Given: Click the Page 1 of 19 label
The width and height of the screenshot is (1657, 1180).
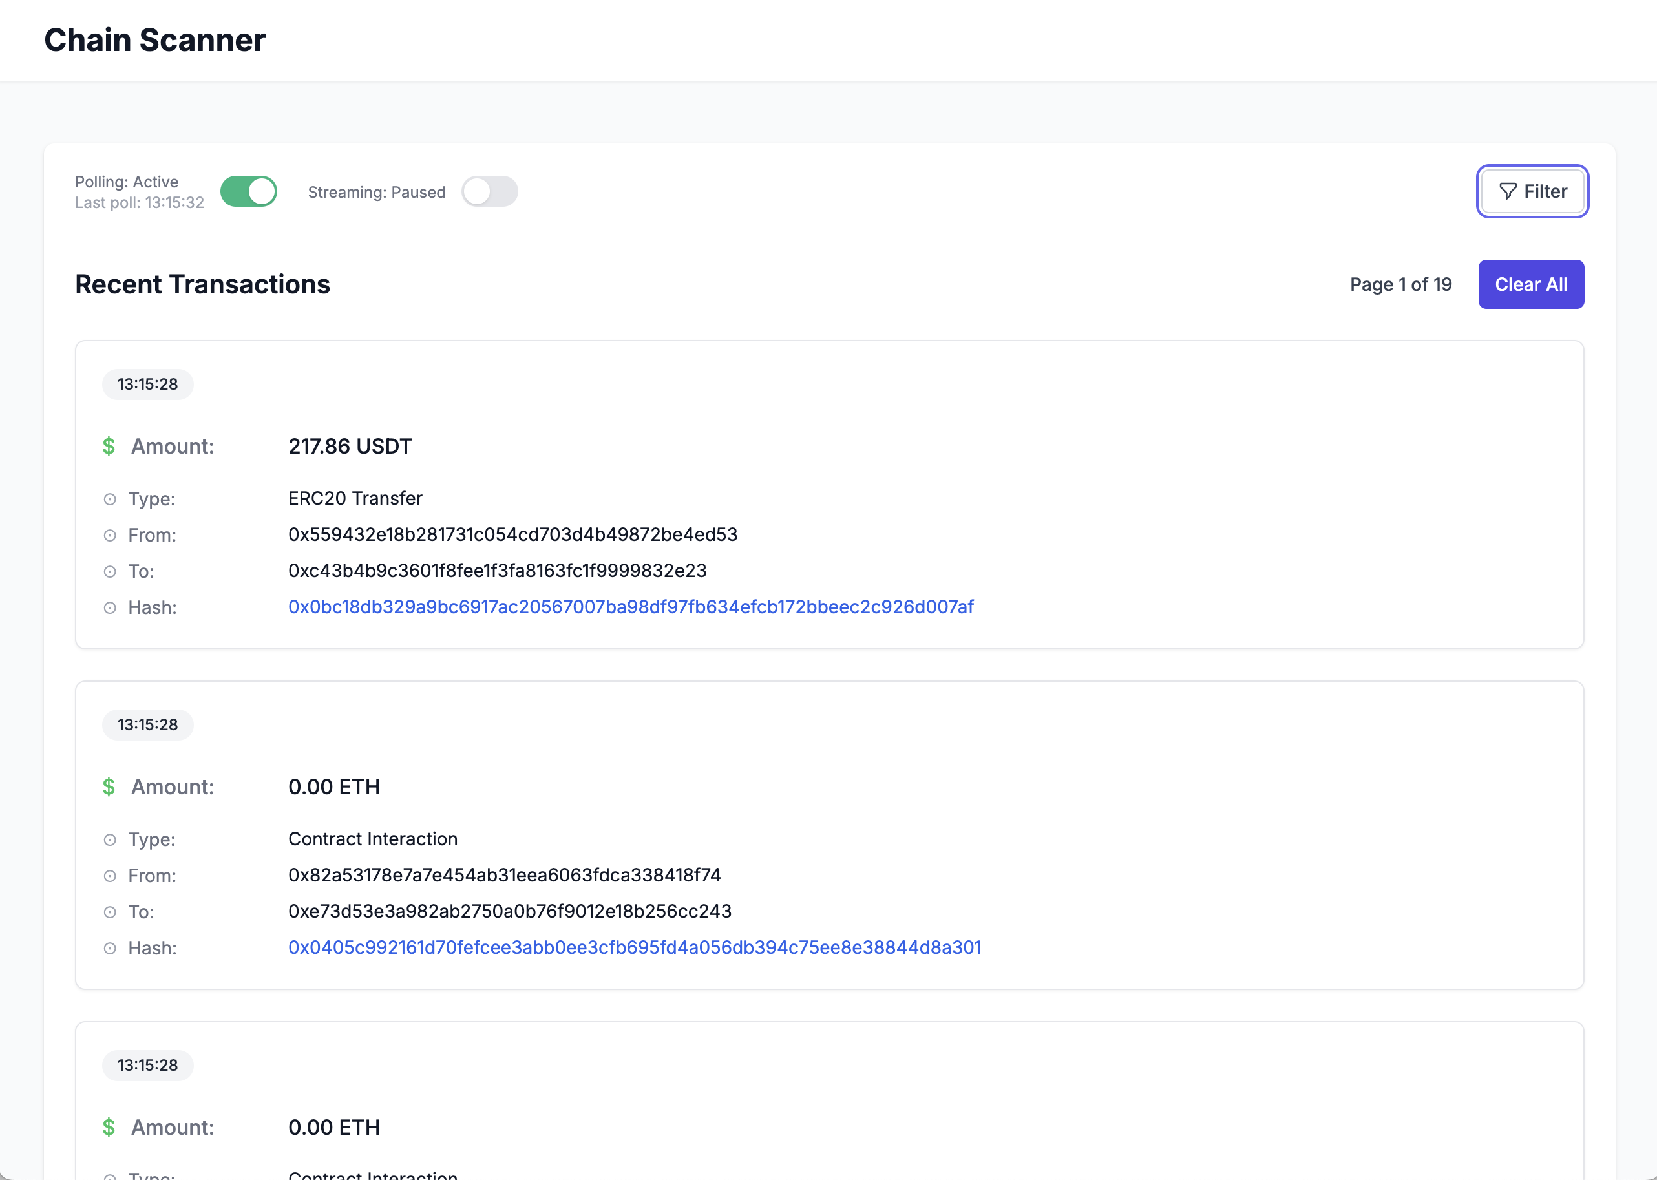Looking at the screenshot, I should [x=1400, y=284].
